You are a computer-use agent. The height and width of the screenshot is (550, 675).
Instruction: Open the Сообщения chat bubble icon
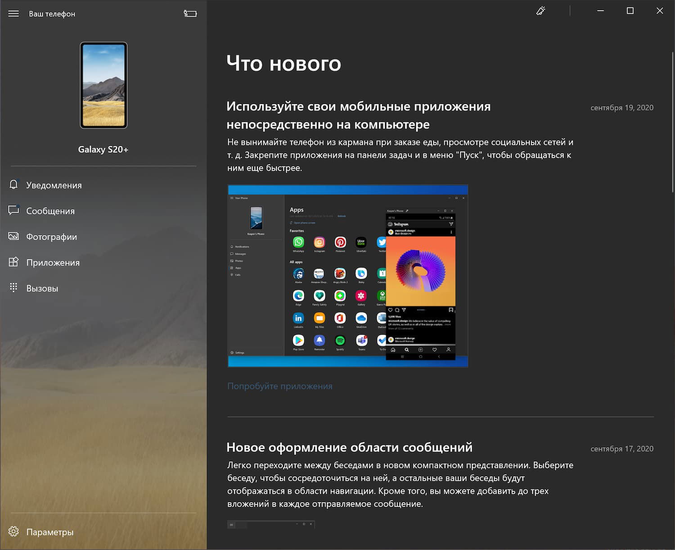(13, 210)
